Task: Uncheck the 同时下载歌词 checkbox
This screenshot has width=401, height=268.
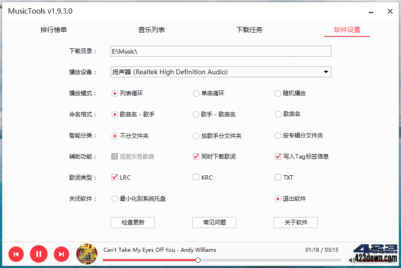Action: point(196,156)
